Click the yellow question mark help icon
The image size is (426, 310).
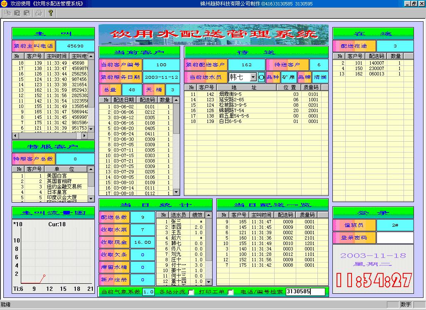coord(50,13)
